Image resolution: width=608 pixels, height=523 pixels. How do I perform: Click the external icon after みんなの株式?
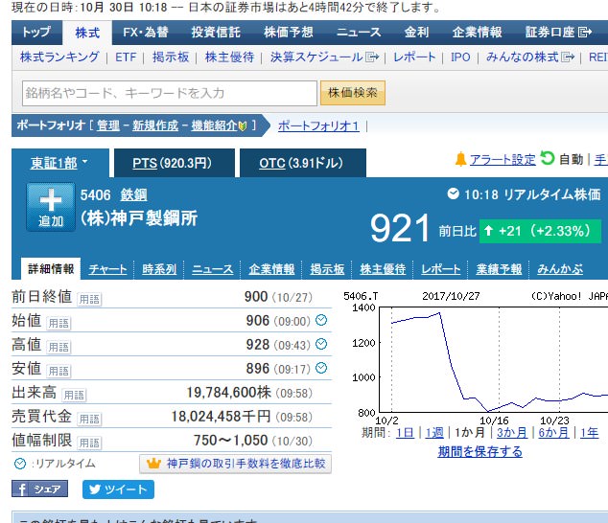(568, 57)
